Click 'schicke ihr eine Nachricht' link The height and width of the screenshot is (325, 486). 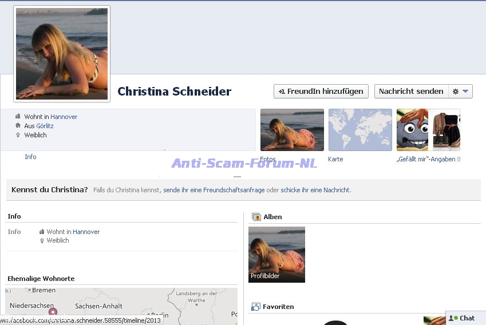315,190
